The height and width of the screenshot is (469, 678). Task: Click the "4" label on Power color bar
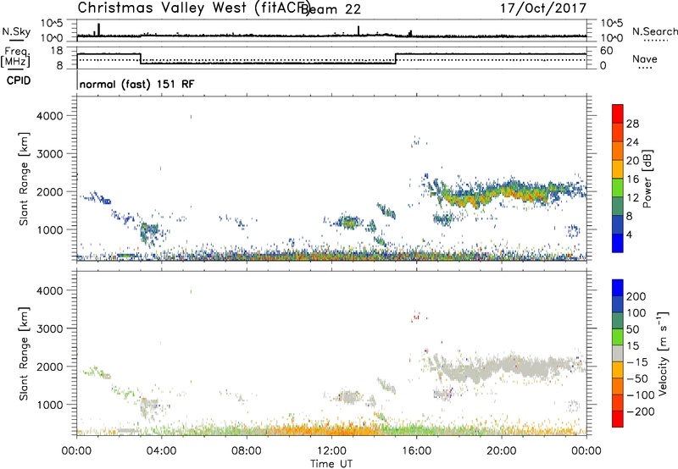[x=629, y=234]
